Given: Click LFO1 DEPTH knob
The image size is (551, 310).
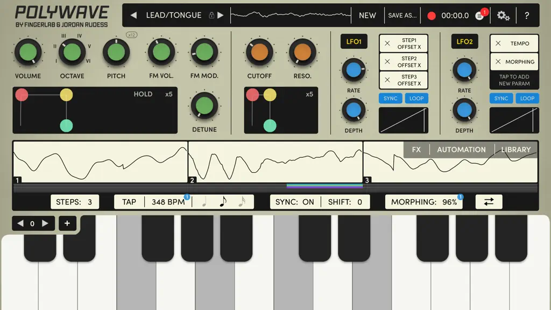Looking at the screenshot, I should (x=354, y=110).
